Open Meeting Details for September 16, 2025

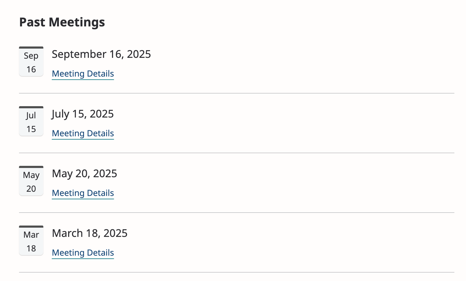click(83, 74)
